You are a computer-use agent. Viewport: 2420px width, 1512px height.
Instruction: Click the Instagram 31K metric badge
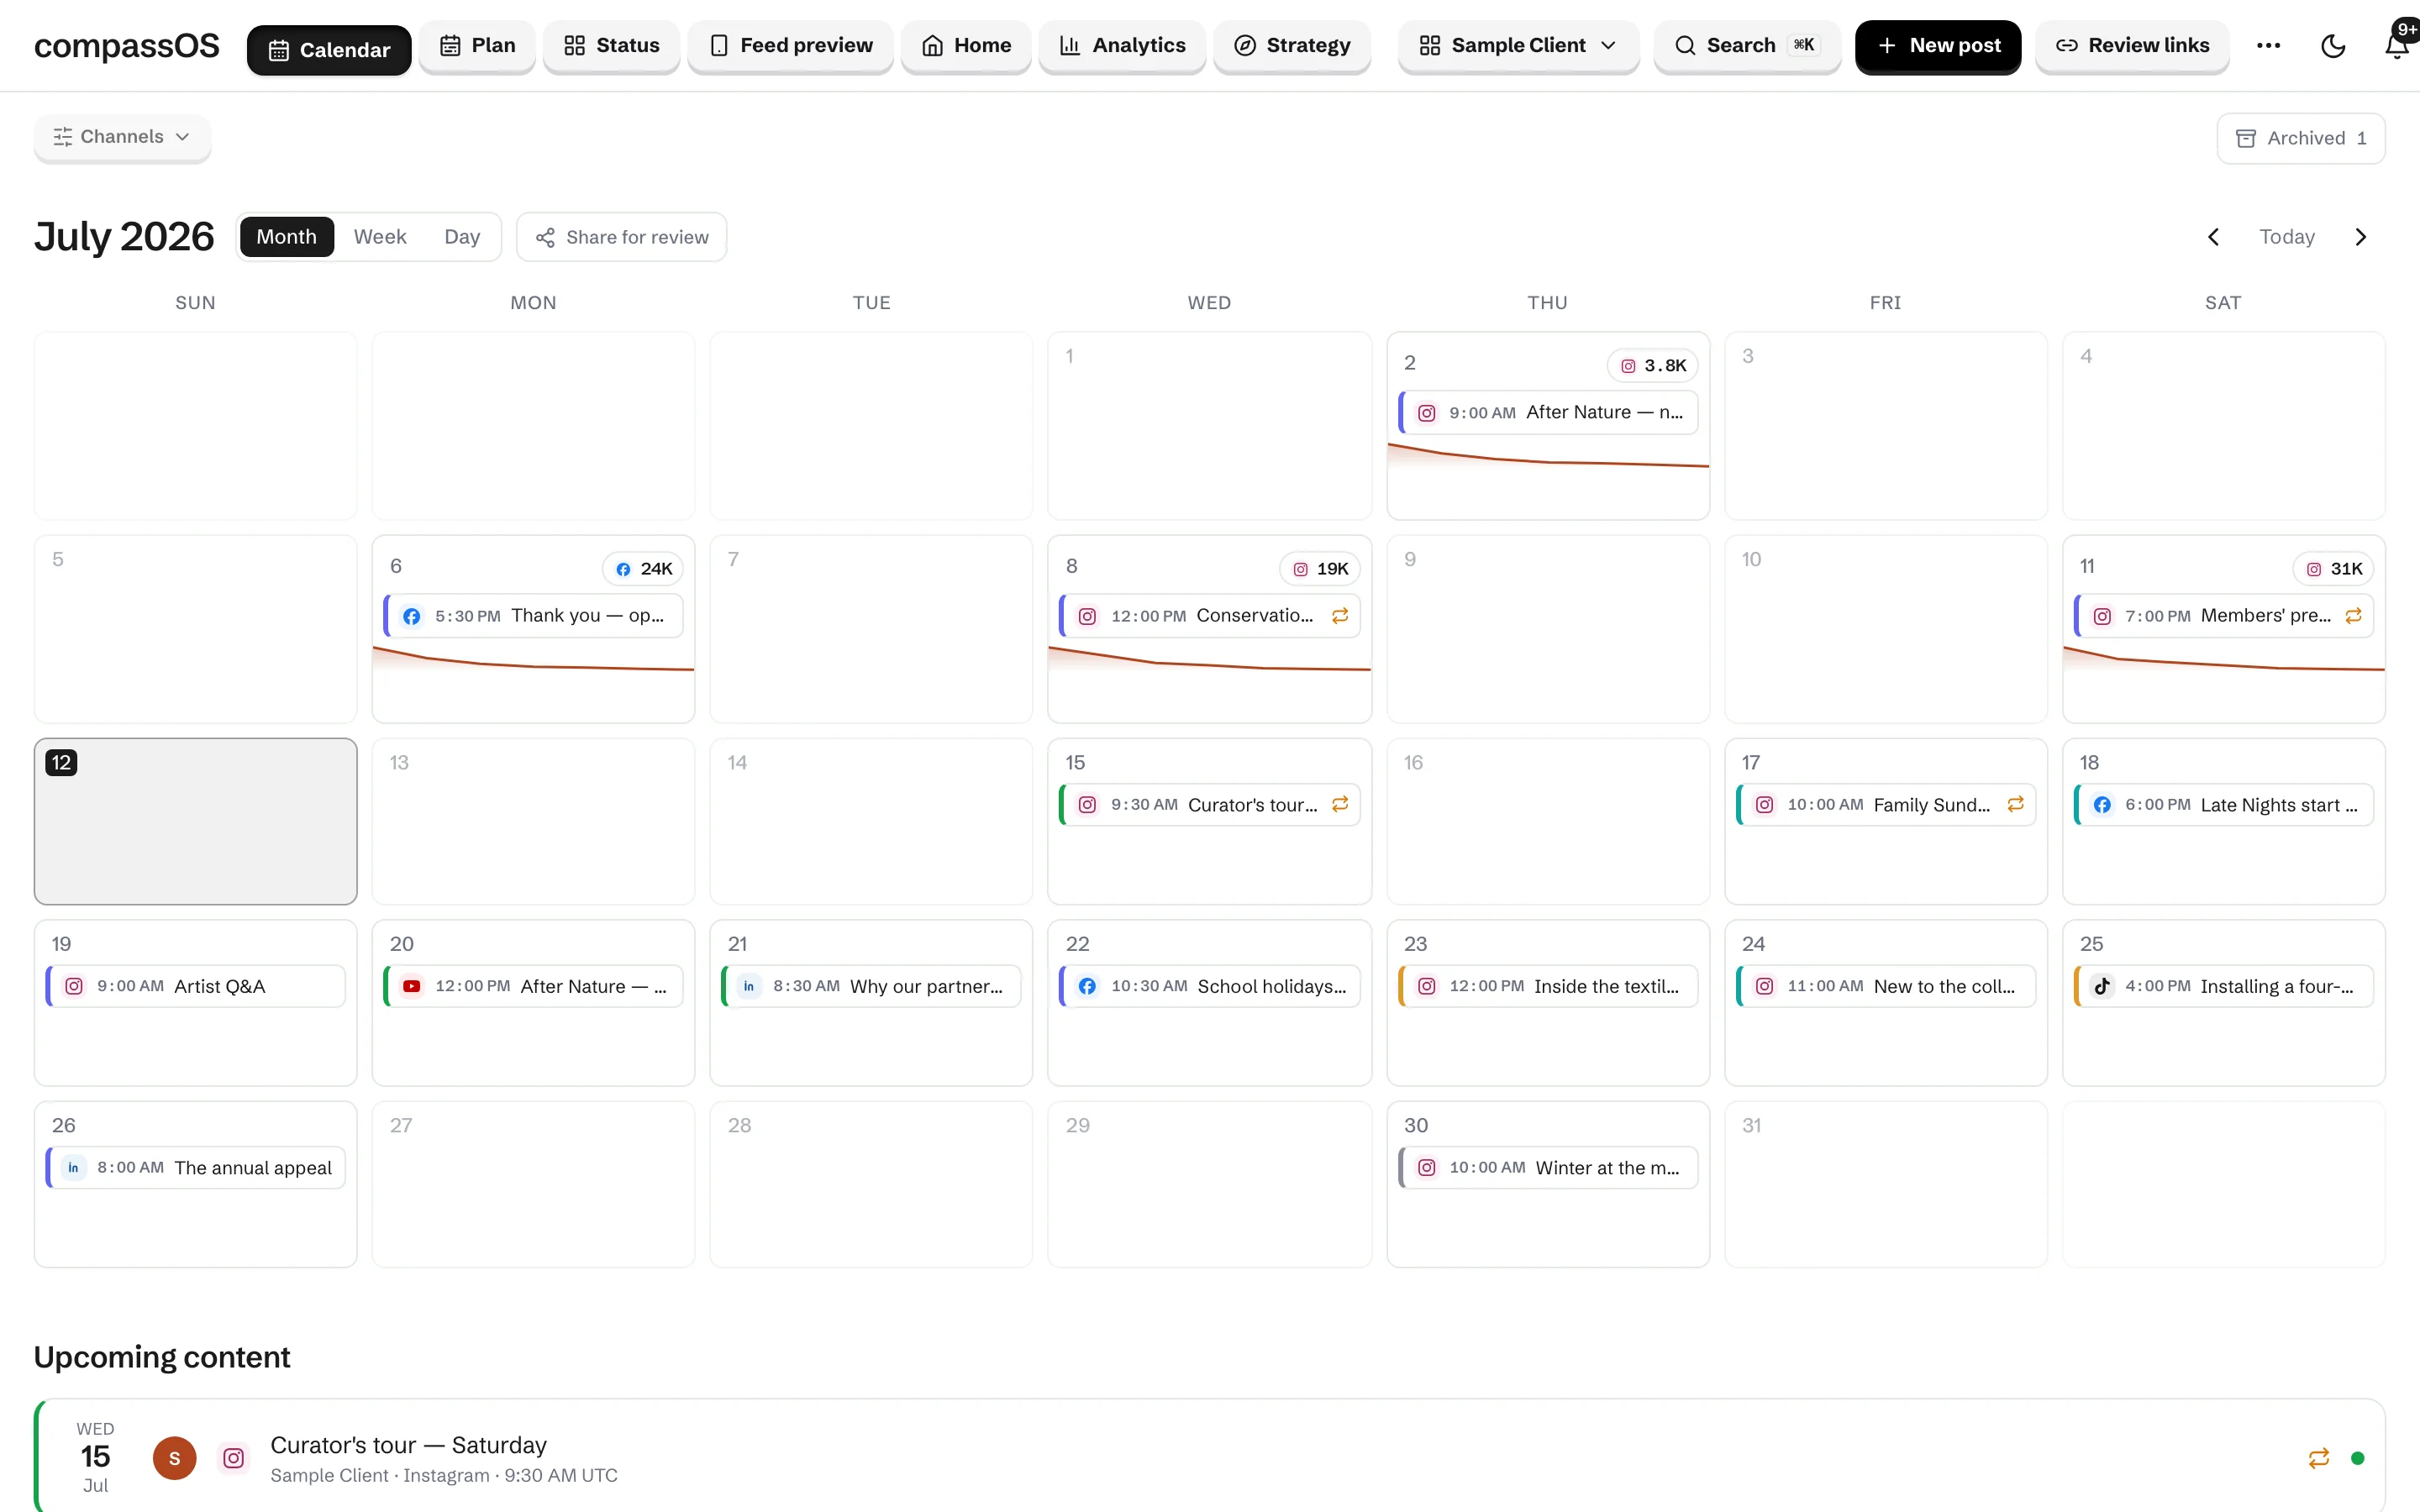pos(2333,569)
